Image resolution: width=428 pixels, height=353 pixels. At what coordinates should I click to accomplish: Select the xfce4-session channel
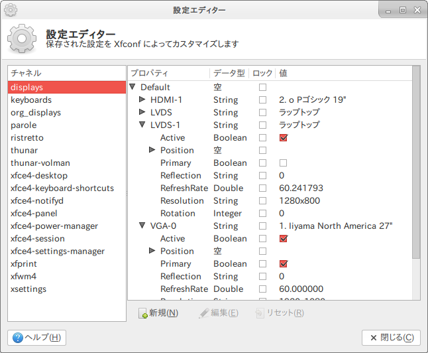click(x=67, y=238)
